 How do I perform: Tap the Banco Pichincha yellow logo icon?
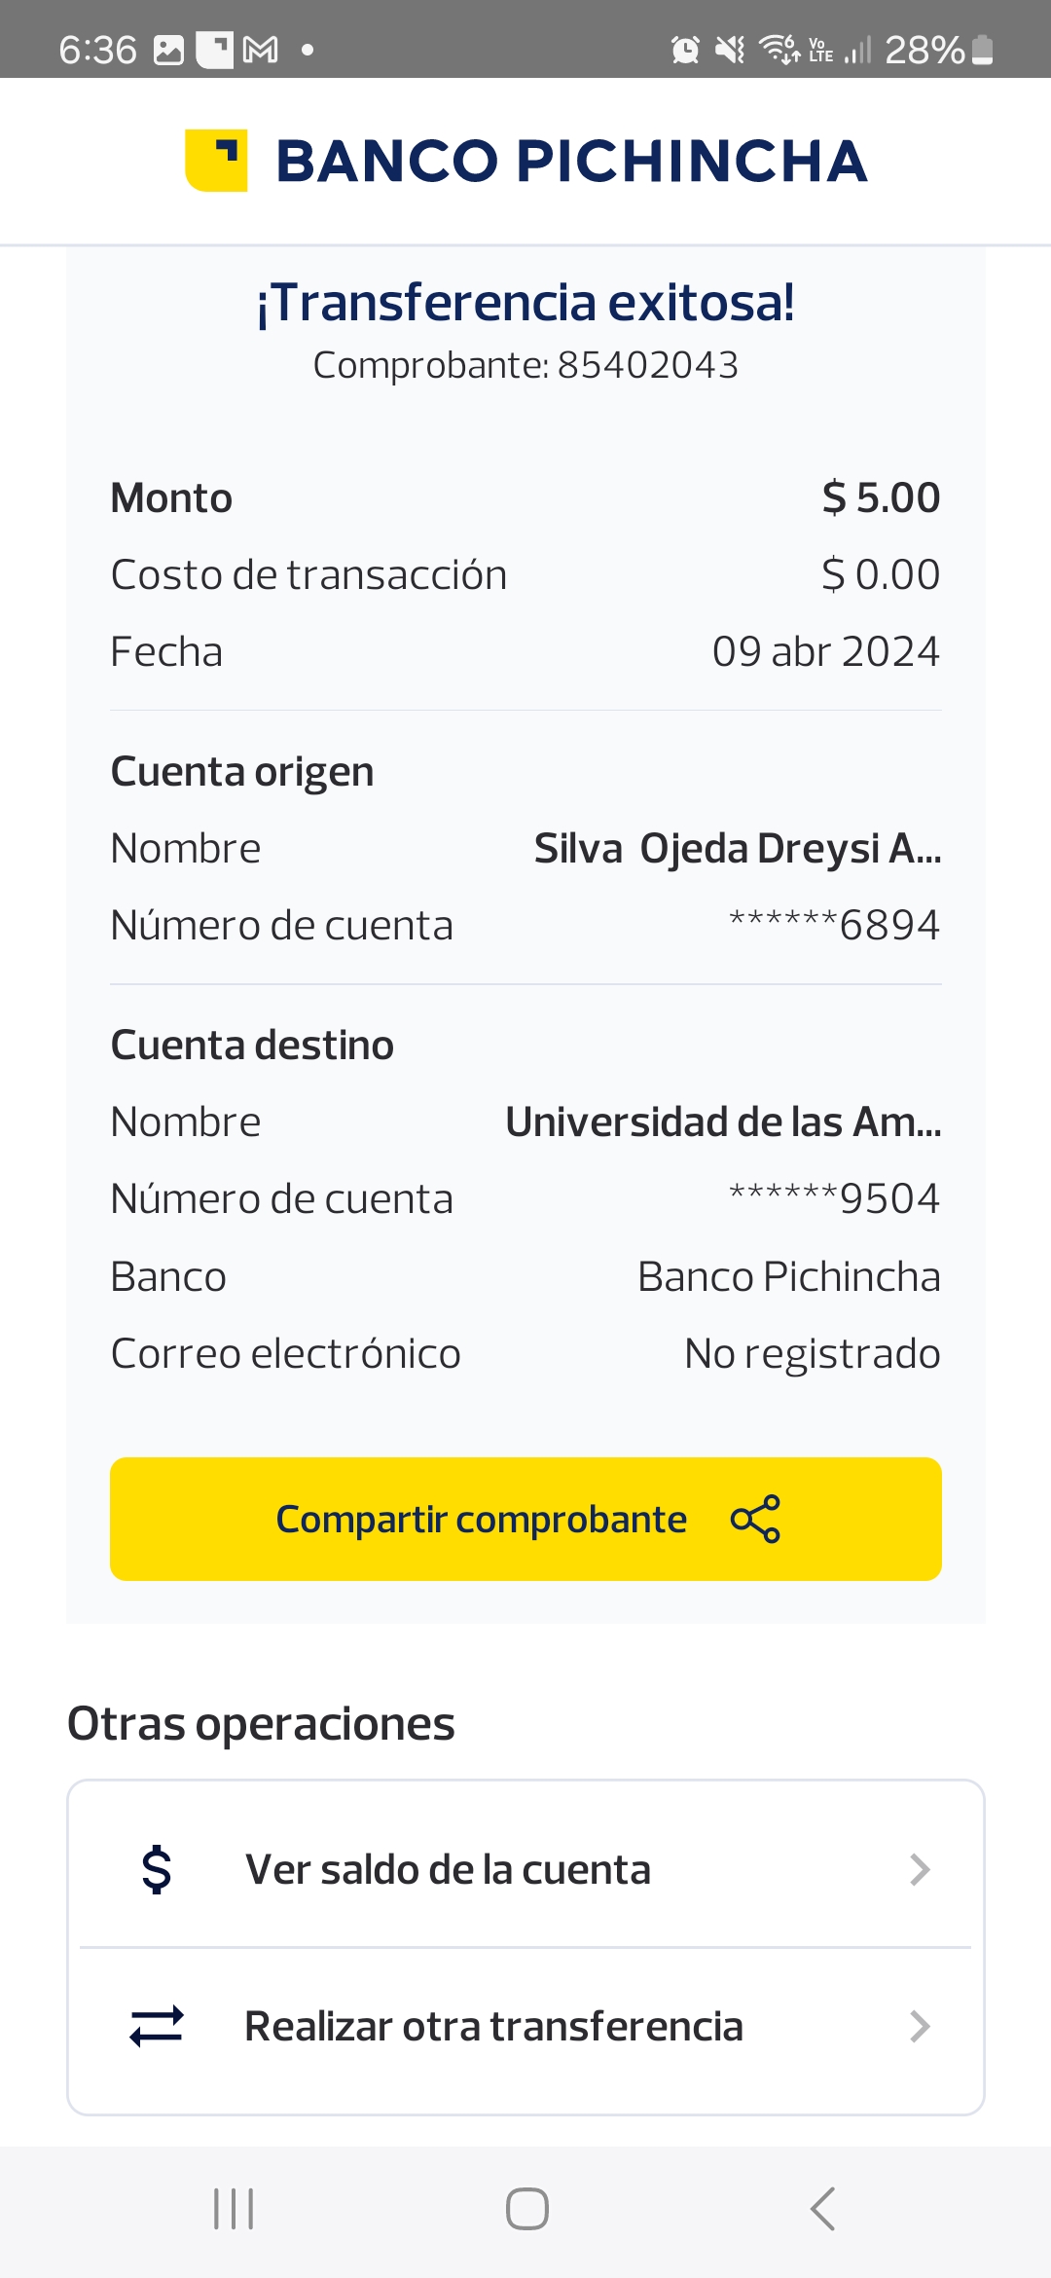pyautogui.click(x=216, y=161)
